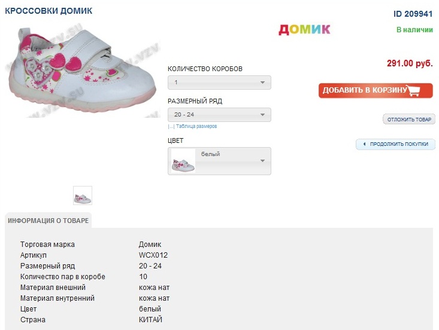Click the В наличии availability status

[414, 30]
